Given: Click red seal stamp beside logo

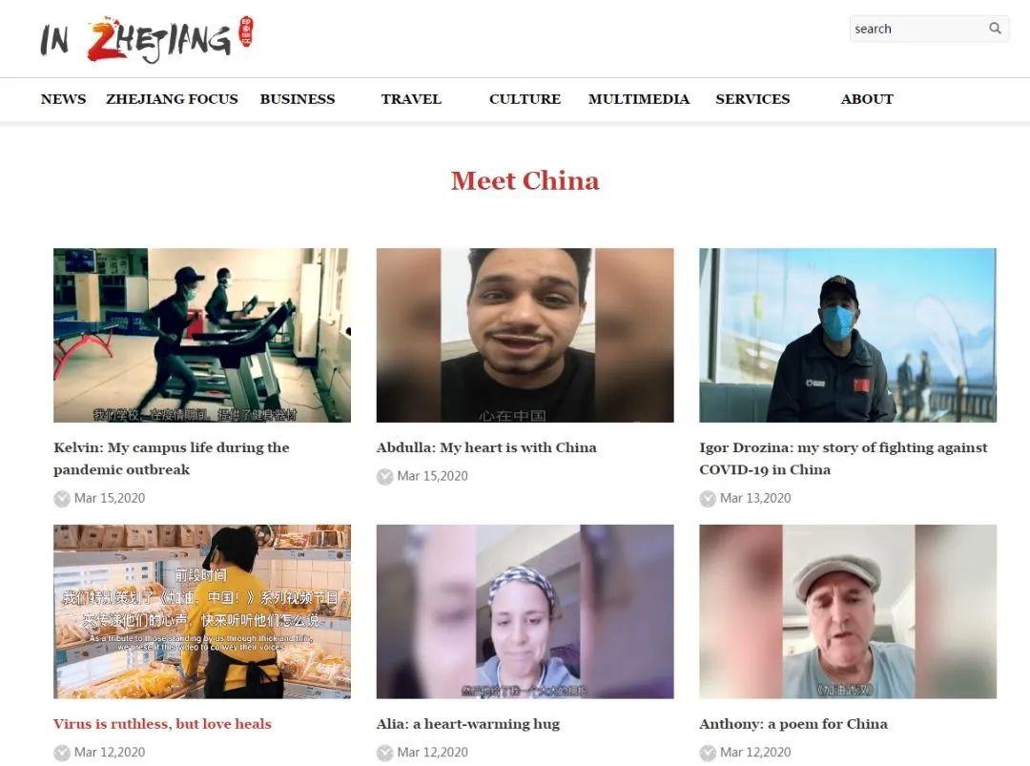Looking at the screenshot, I should click(246, 31).
